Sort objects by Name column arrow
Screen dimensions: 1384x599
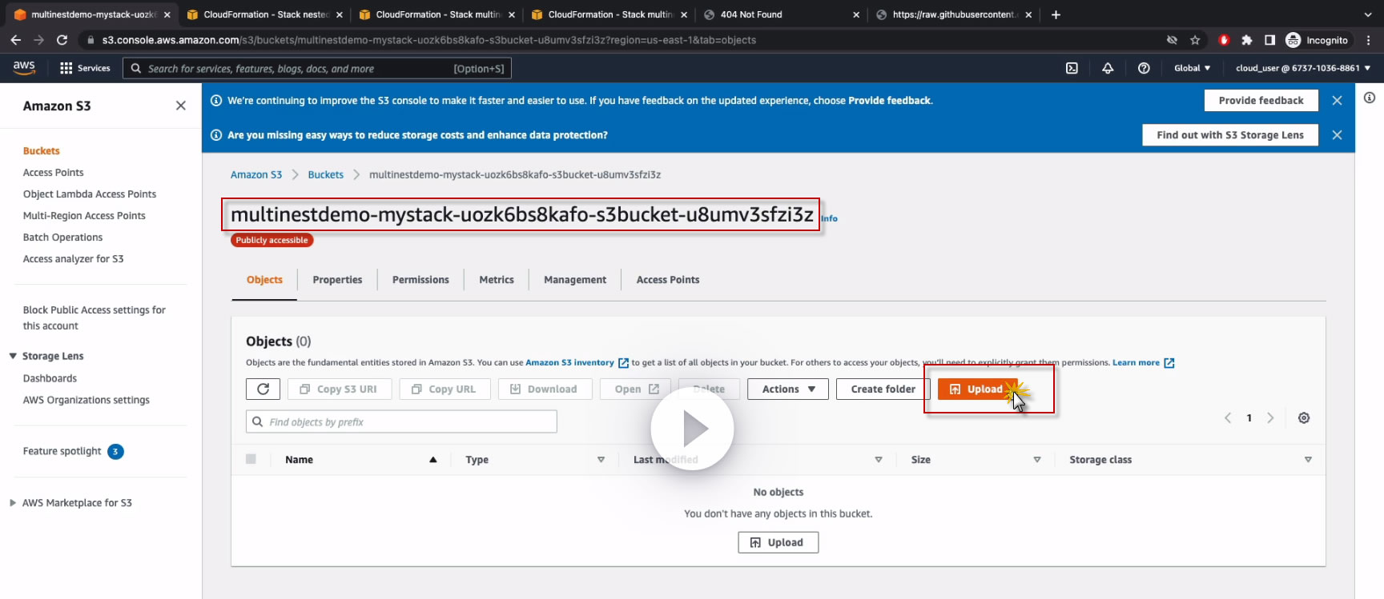point(433,460)
